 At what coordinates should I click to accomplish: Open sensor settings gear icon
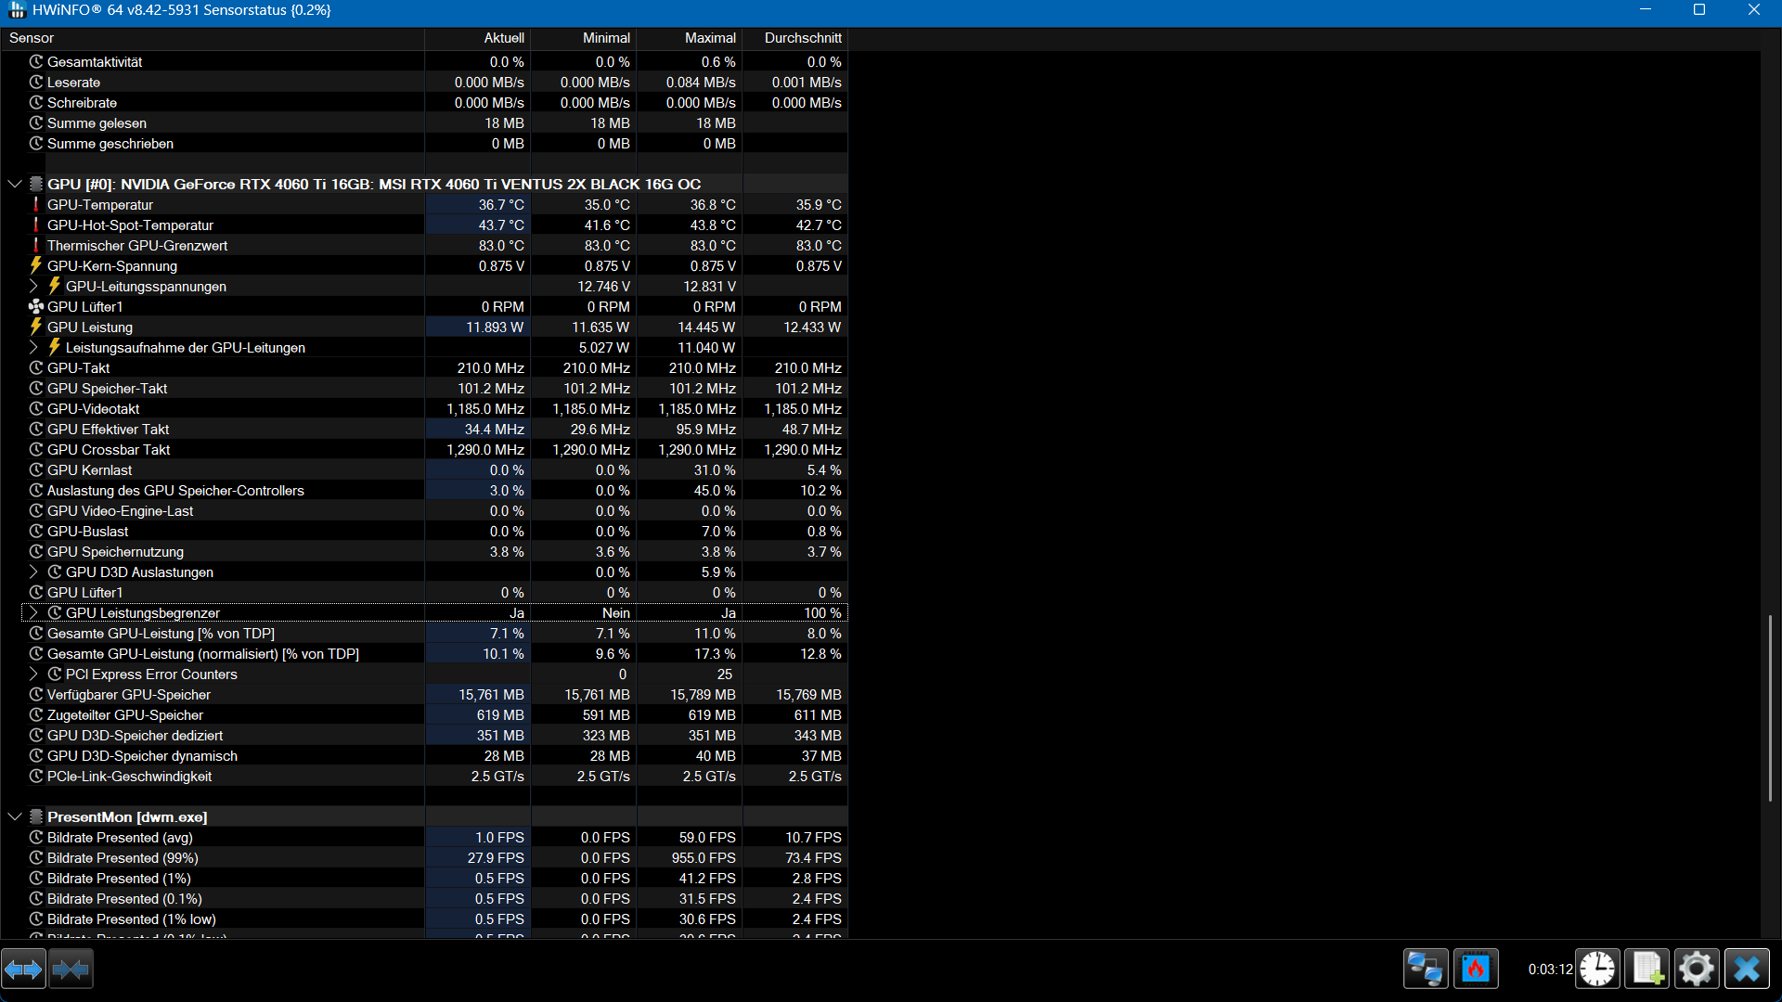pyautogui.click(x=1697, y=970)
